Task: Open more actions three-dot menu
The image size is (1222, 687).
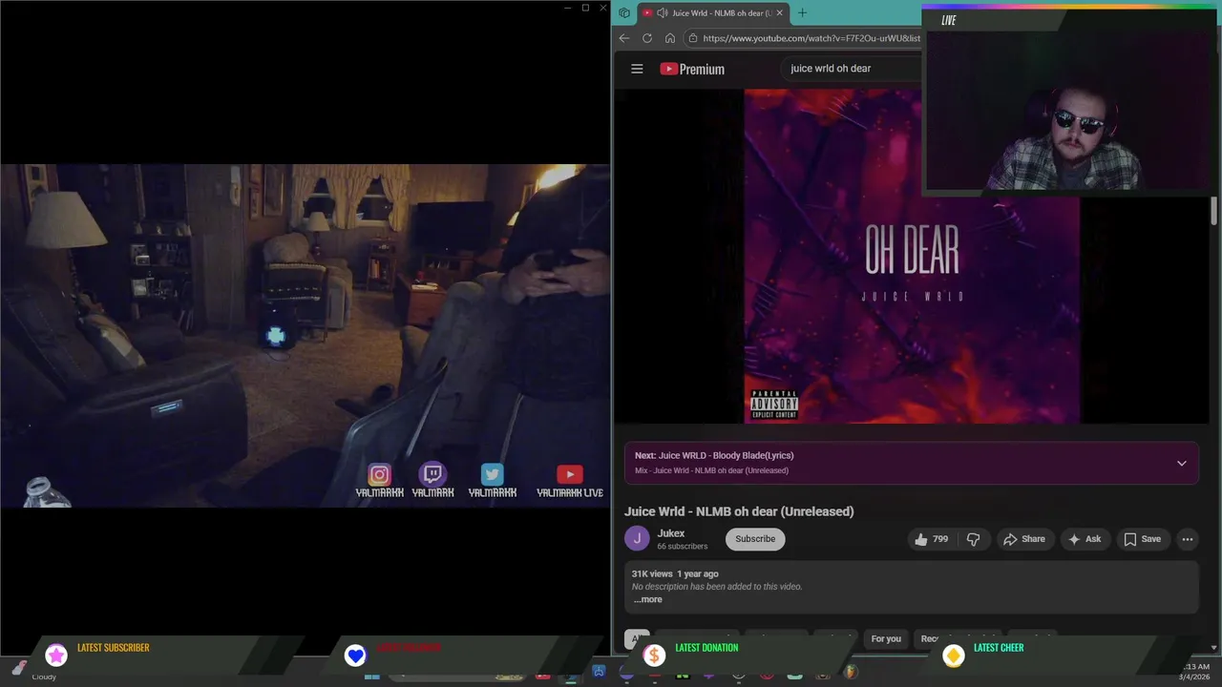Action: click(1188, 539)
